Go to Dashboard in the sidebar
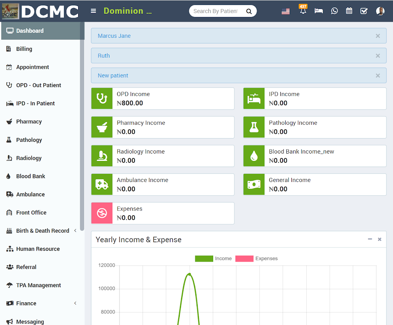 click(x=43, y=31)
